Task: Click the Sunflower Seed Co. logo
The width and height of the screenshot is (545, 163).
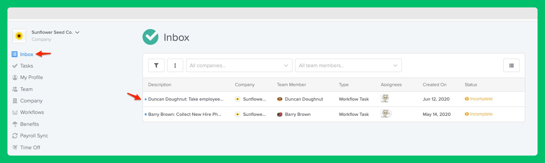Action: click(x=19, y=36)
